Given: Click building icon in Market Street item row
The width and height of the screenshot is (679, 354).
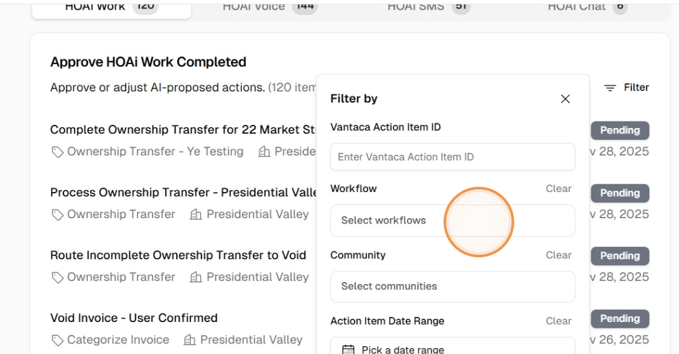Looking at the screenshot, I should click(264, 152).
